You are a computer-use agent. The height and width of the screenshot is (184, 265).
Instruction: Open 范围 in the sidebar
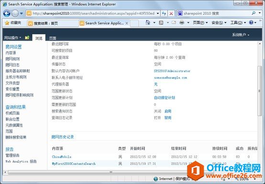click(9, 131)
